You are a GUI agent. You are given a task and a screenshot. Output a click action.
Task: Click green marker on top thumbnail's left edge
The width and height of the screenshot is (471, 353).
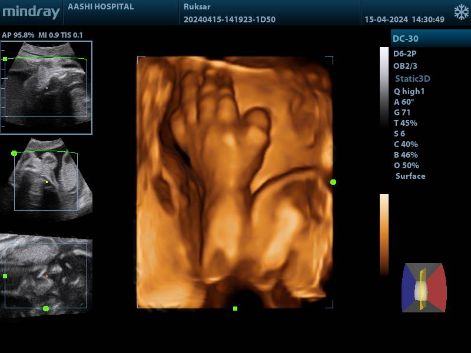(x=5, y=59)
